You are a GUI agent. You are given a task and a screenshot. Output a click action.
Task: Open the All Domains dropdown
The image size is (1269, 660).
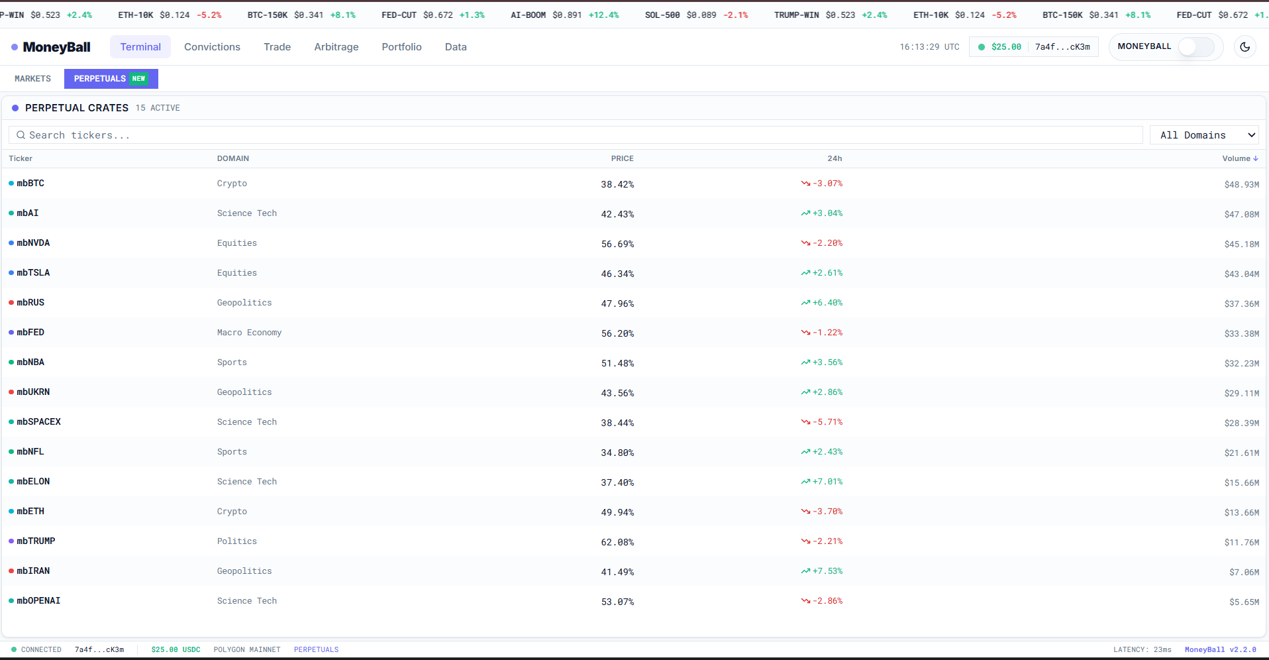1204,135
